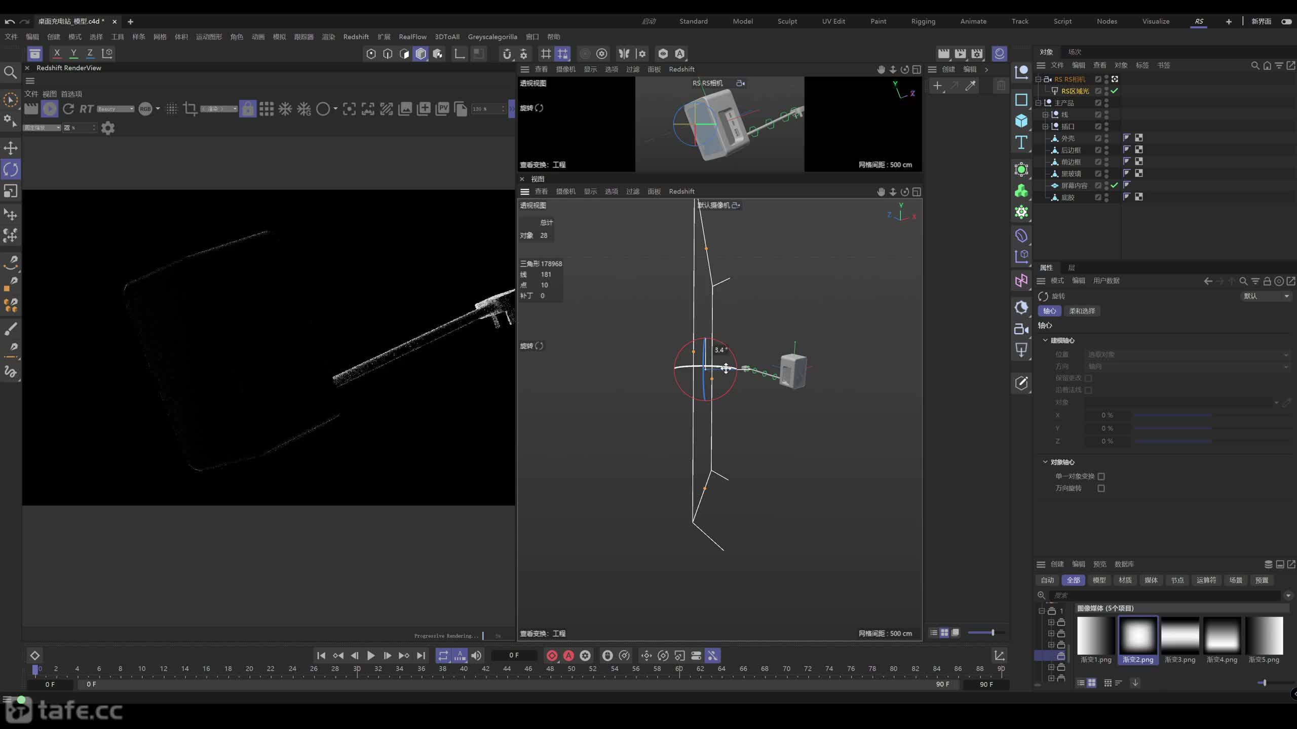Select the Scale tool in left toolbar
Viewport: 1297px width, 729px height.
click(x=11, y=191)
